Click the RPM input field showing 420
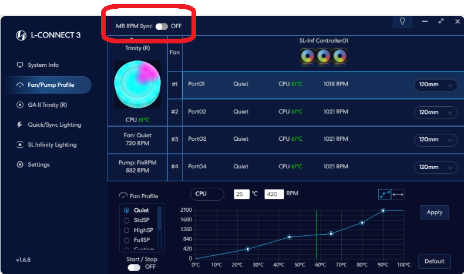This screenshot has width=464, height=274. 274,194
